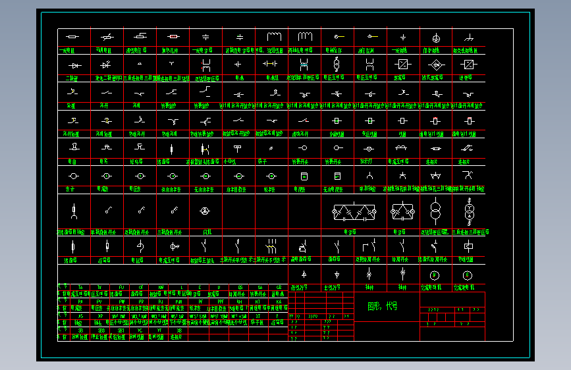571x370 pixels.
Task: Click the QF code in the legend table
Action: pyautogui.click(x=140, y=287)
